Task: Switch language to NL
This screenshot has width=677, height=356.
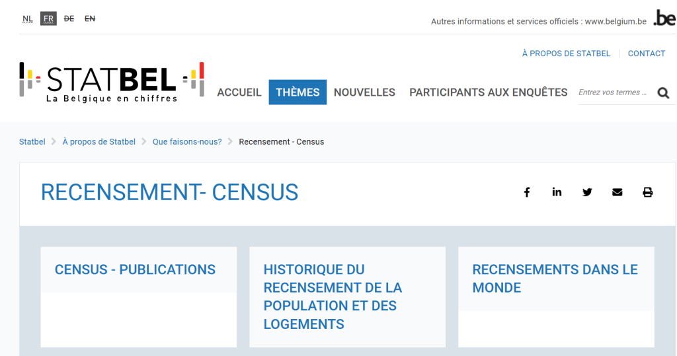Action: 28,18
